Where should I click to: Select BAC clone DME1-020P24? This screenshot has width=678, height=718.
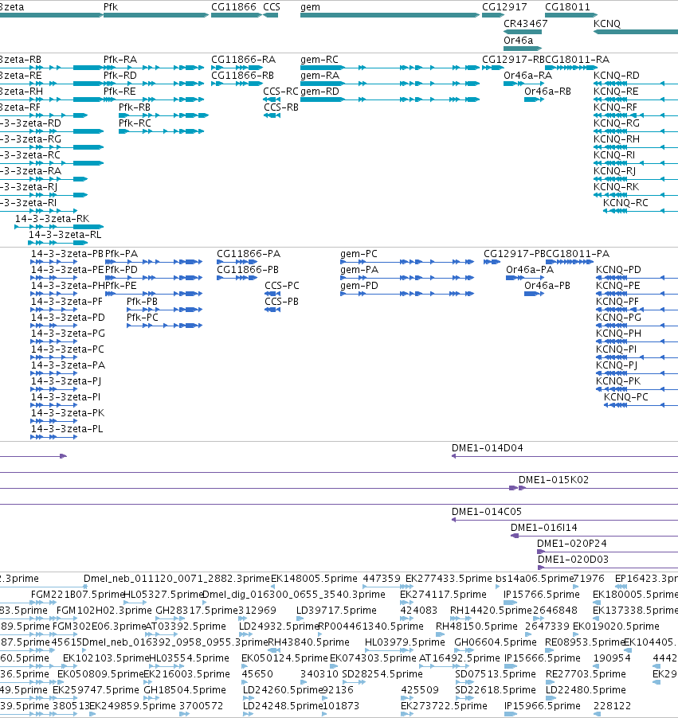pos(572,544)
